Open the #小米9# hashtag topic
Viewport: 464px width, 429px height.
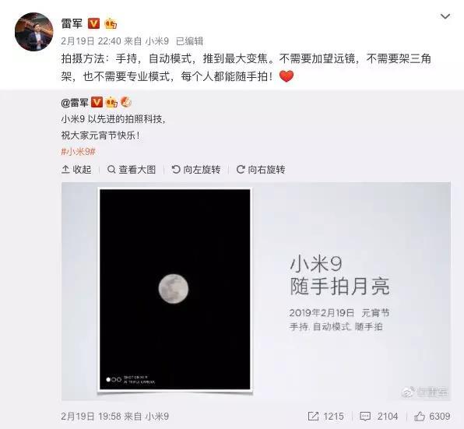(x=78, y=152)
